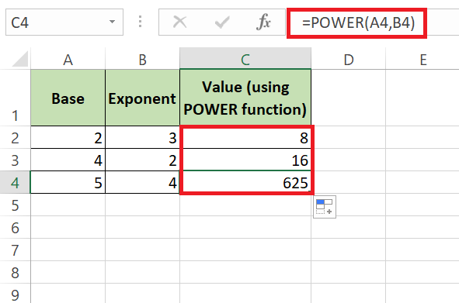Screen dimensions: 459x303
Task: Open the Auto Fill Options icon
Action: pyautogui.click(x=325, y=207)
